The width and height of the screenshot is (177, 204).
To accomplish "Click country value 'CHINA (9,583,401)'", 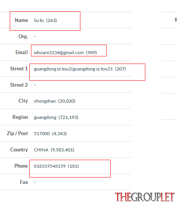I will 54,150.
